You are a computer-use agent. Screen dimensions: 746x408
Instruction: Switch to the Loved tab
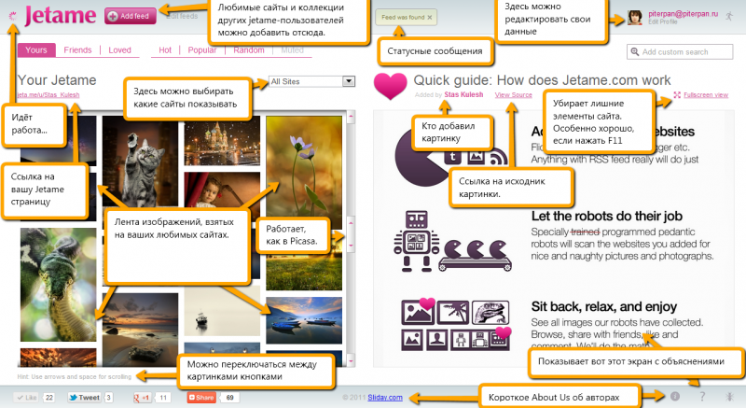(x=119, y=50)
